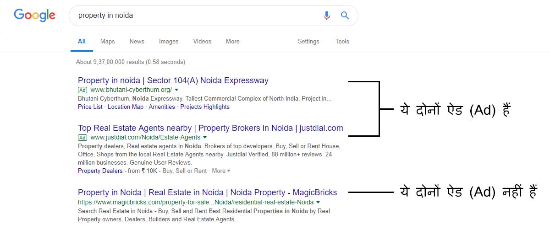The image size is (550, 230).
Task: Expand arrow next to bhutani-cyberthum URL
Action: 176,90
